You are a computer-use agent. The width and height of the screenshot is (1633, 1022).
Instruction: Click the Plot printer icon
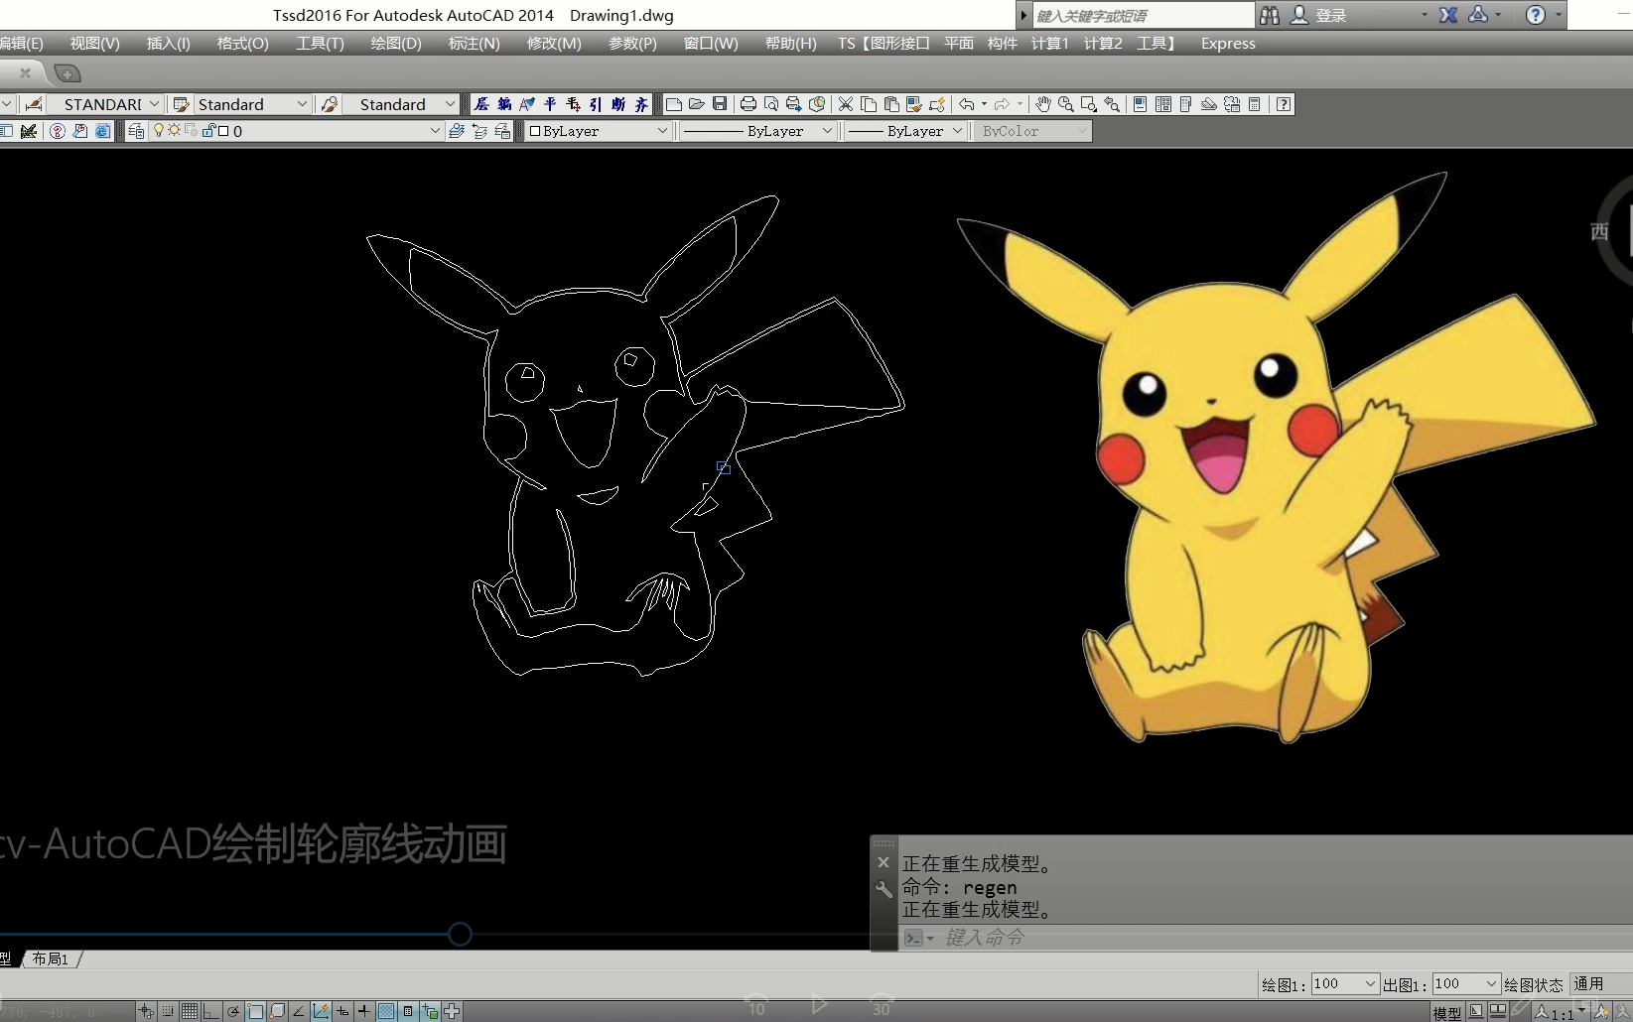(x=748, y=104)
